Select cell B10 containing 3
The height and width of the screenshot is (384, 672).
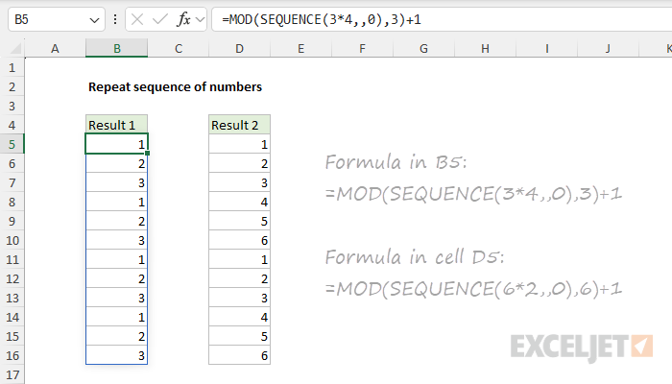(x=116, y=240)
